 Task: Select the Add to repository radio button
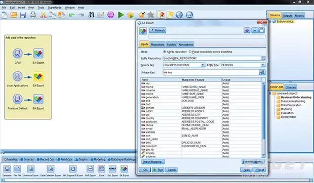coord(165,52)
